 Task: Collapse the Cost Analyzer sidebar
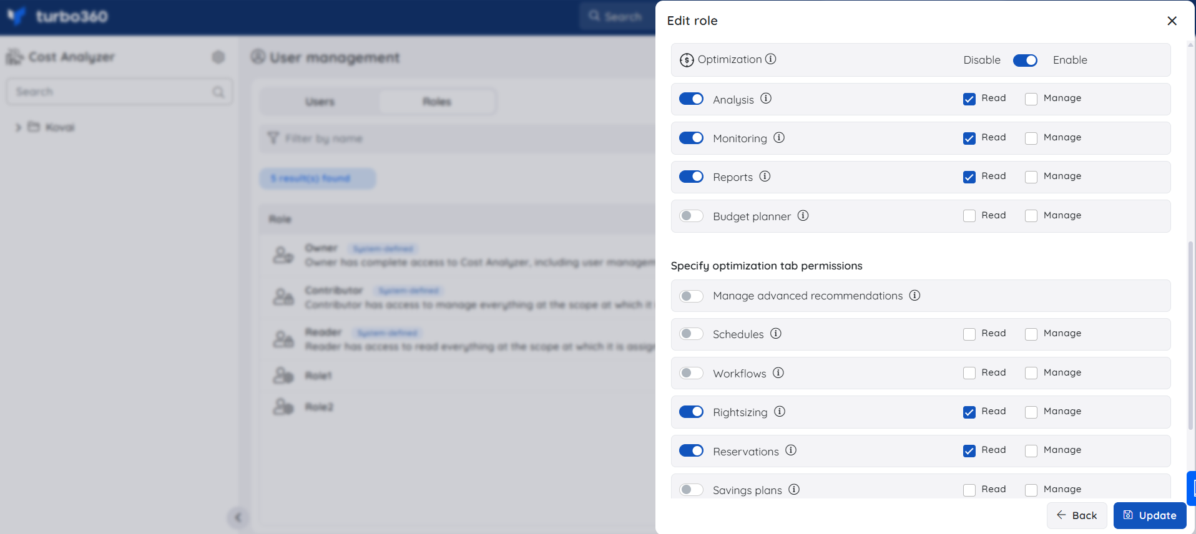coord(238,517)
